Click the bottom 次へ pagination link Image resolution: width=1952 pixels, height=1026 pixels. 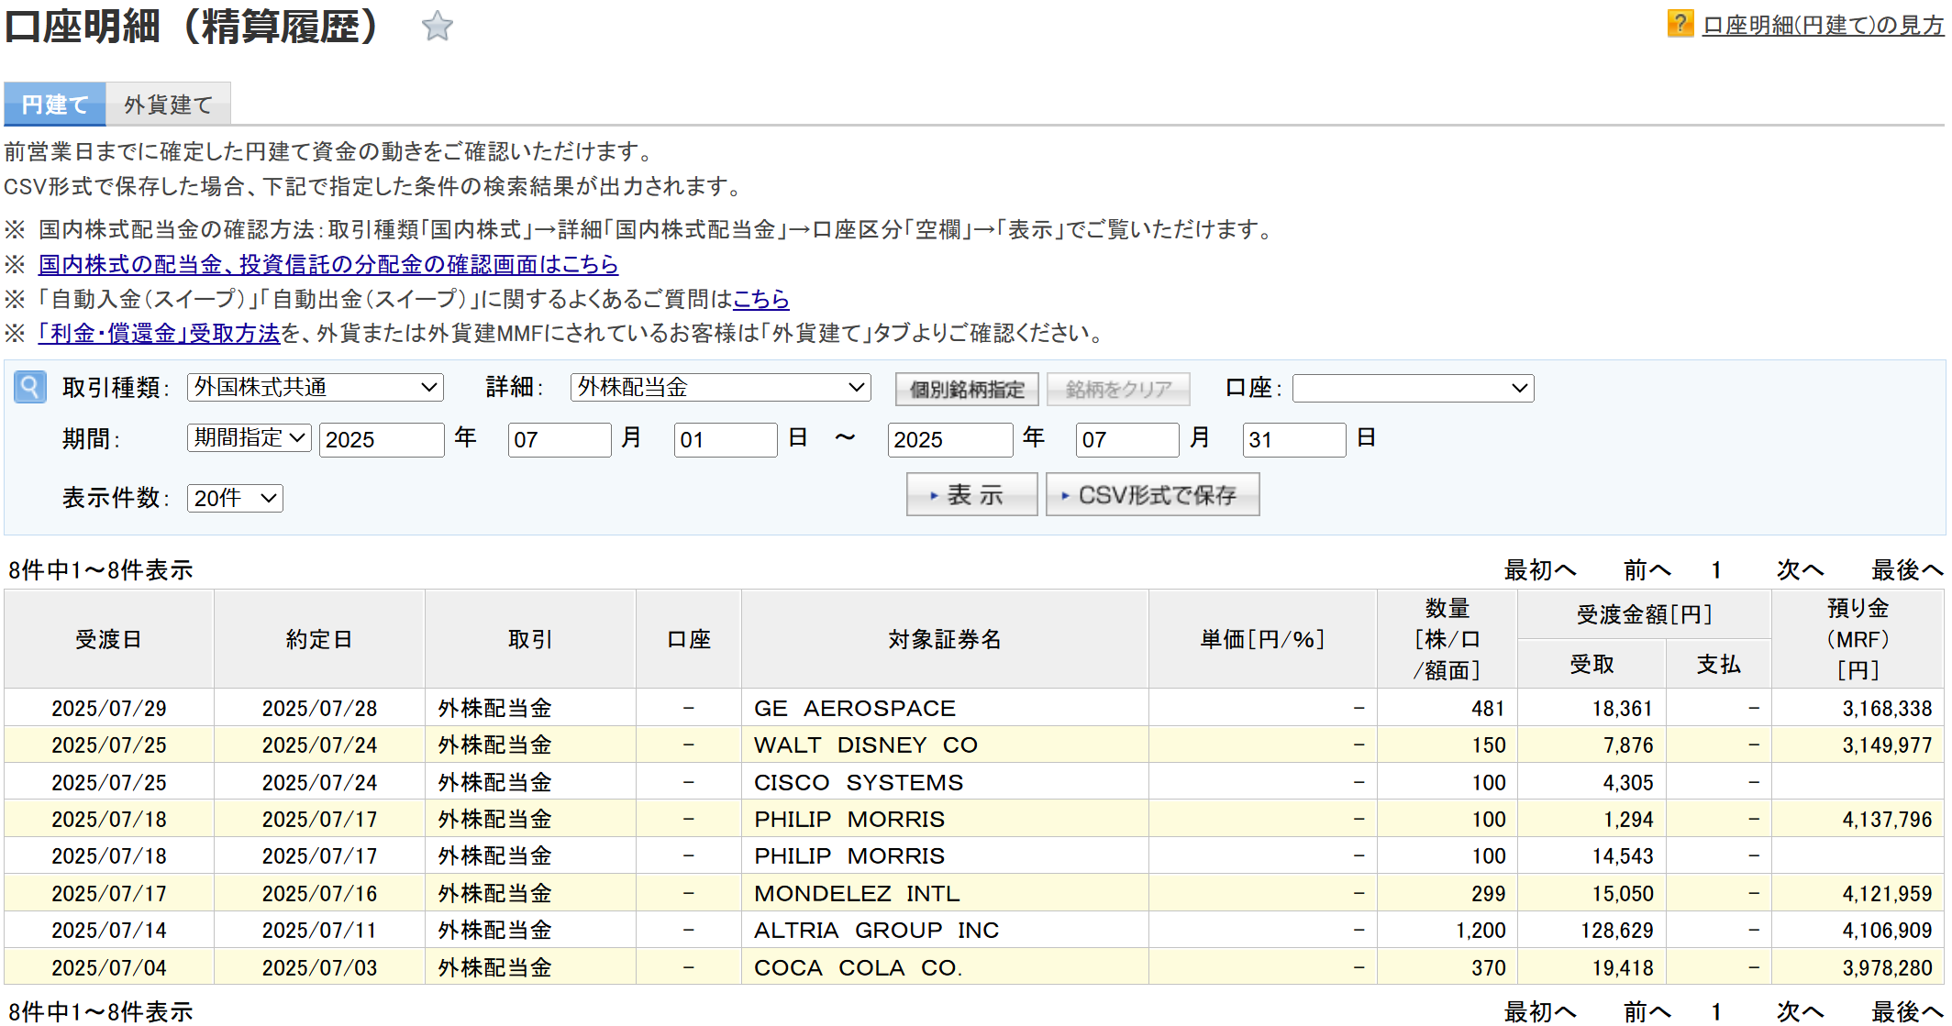point(1800,1011)
